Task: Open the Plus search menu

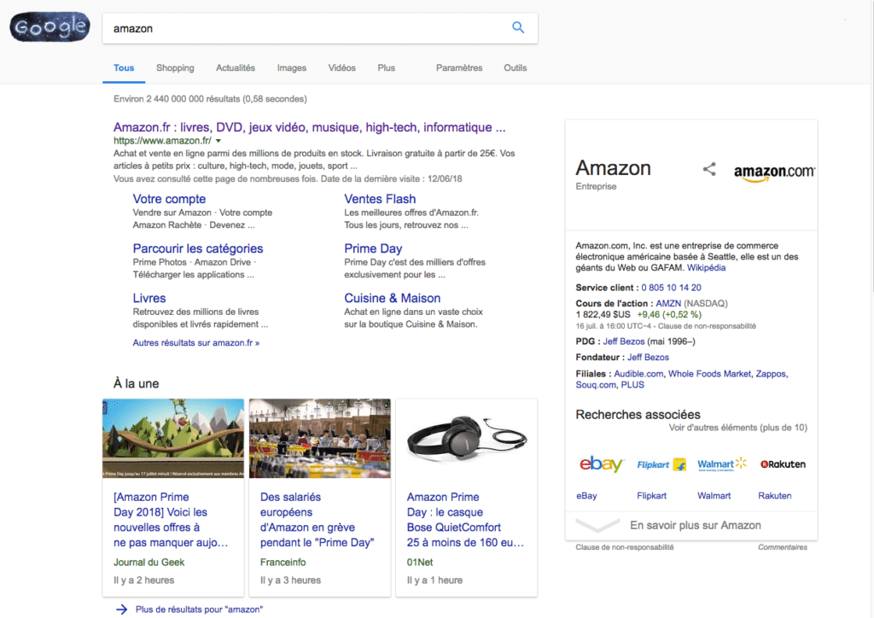Action: point(386,68)
